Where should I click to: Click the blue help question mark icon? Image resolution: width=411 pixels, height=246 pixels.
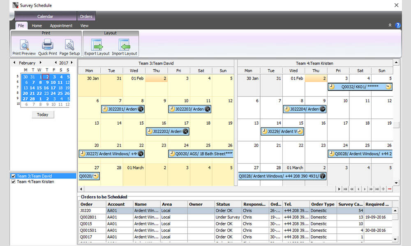click(397, 25)
